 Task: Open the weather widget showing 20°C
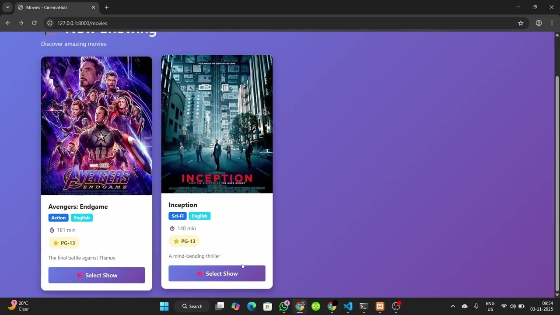(x=18, y=306)
